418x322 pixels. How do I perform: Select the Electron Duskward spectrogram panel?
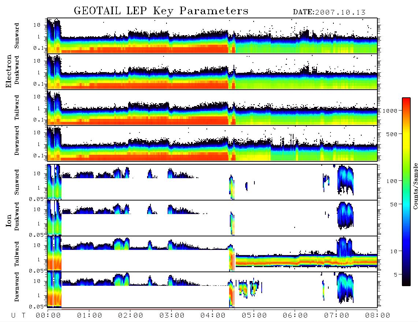tap(212, 71)
